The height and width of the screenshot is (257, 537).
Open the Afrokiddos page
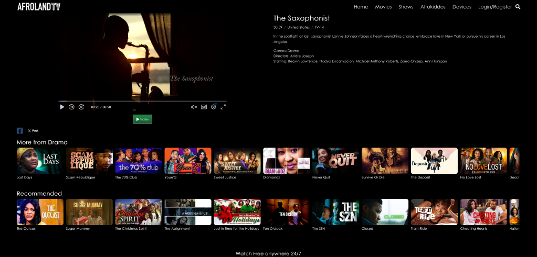pyautogui.click(x=432, y=7)
